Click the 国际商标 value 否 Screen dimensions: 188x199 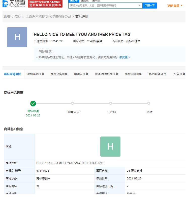click(x=38, y=186)
